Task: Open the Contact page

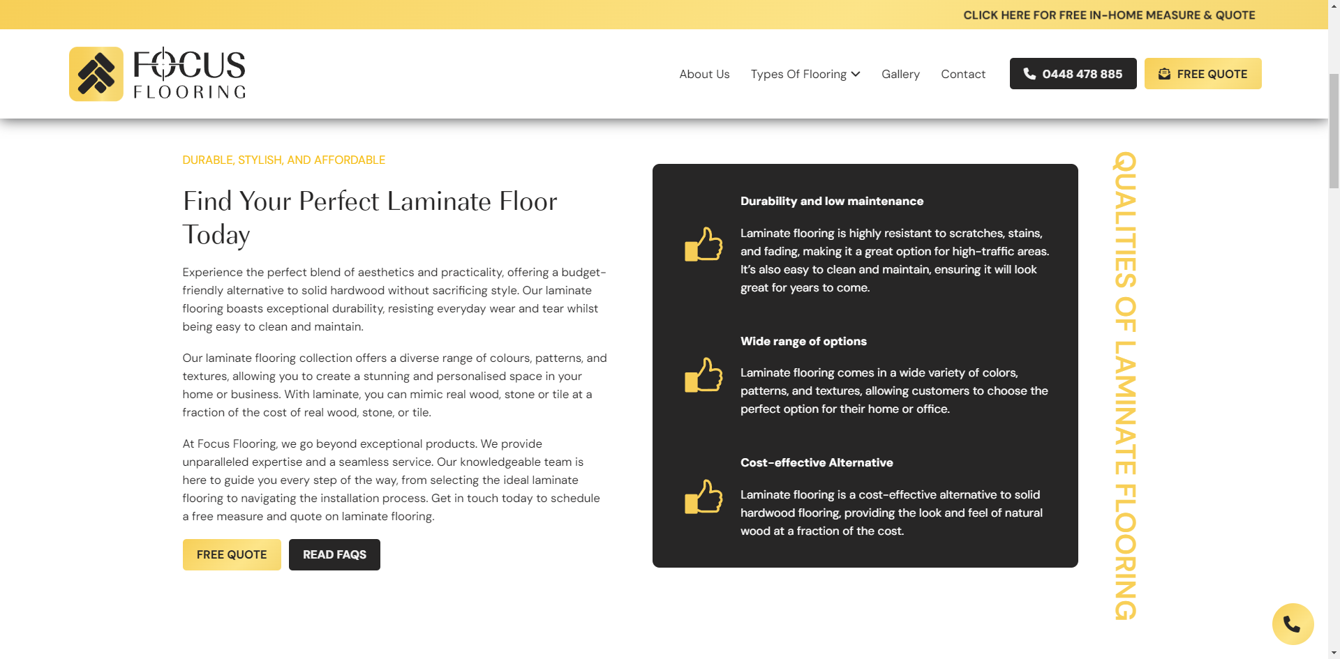Action: pos(963,74)
